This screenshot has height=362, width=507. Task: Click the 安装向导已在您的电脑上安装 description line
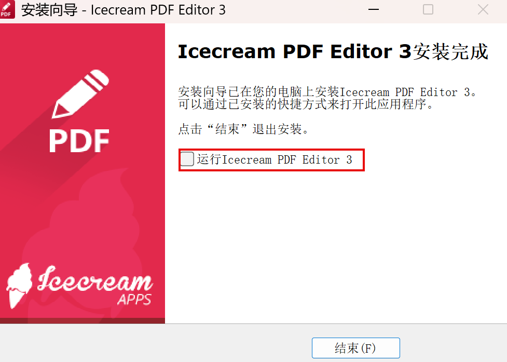327,92
